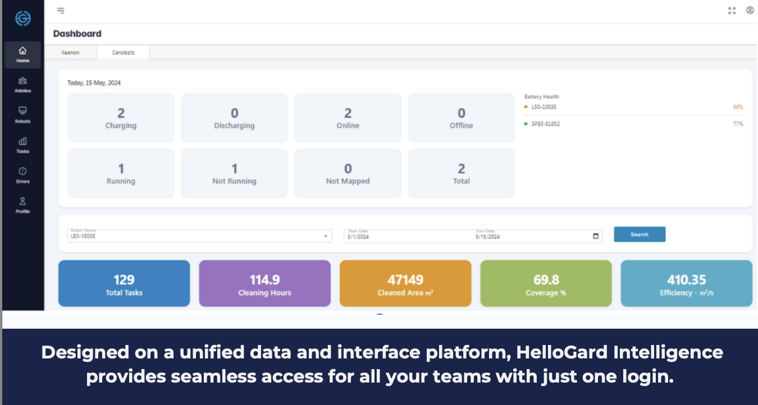This screenshot has height=405, width=758.
Task: Select the Cenobots tab
Action: (123, 53)
